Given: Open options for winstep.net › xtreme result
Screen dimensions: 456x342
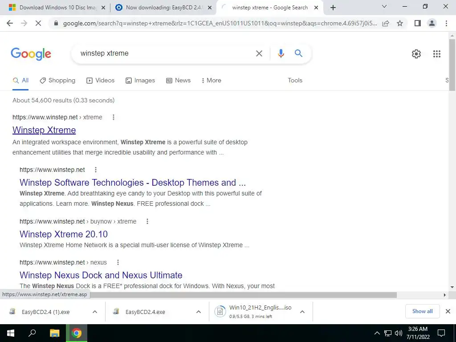Looking at the screenshot, I should tap(114, 117).
